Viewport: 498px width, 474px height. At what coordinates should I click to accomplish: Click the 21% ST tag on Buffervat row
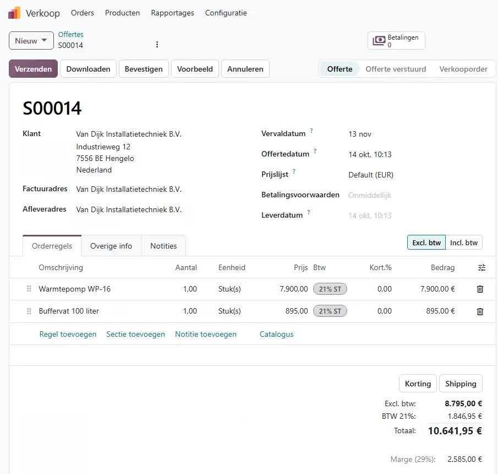coord(330,311)
